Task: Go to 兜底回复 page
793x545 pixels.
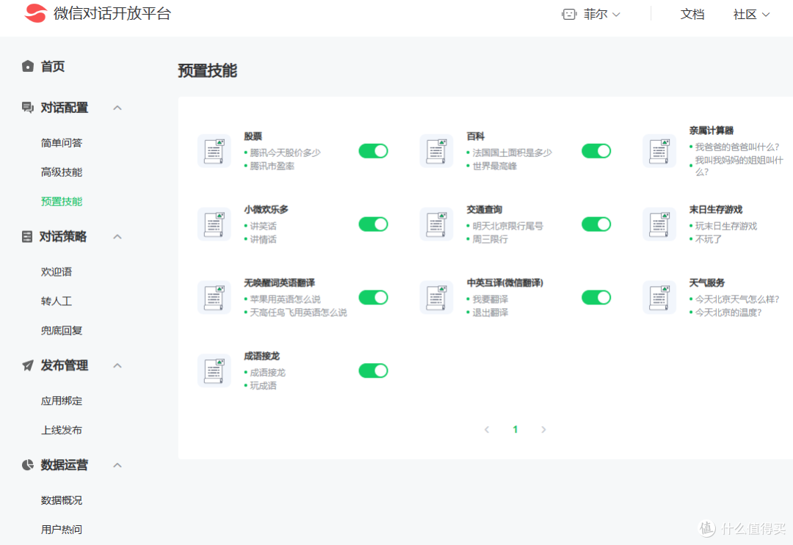Action: pyautogui.click(x=62, y=330)
